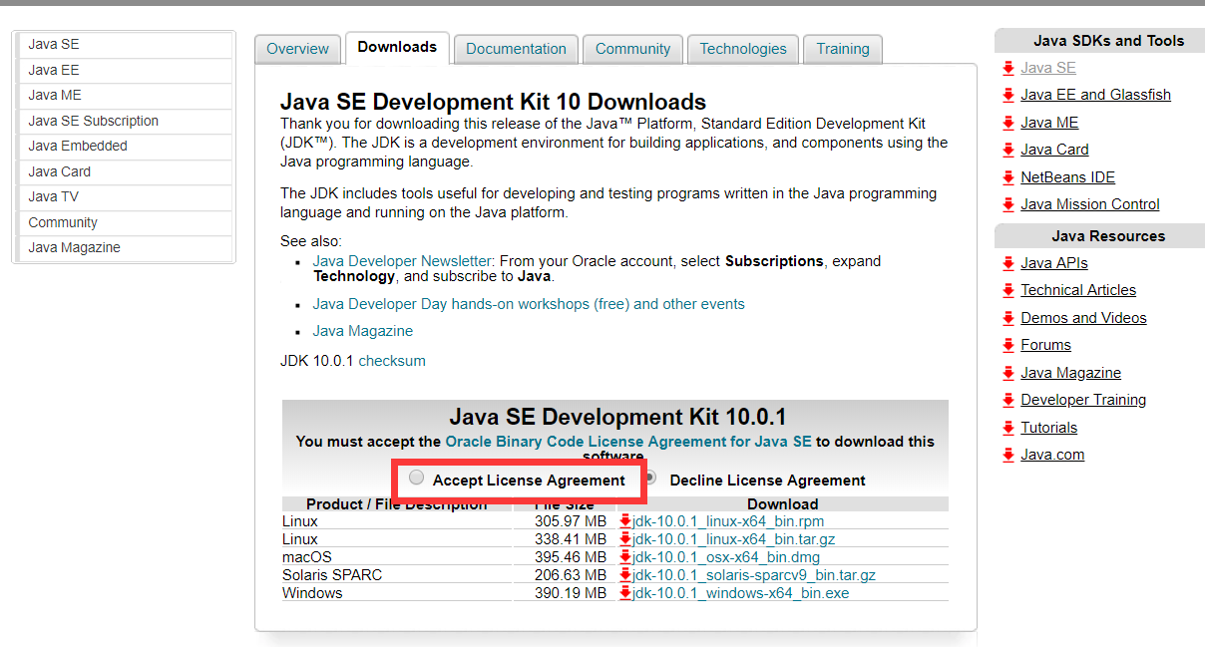
Task: Click the red download arrow beside jdk-10.0.1_osx-x64_bin.dmg
Action: 625,557
